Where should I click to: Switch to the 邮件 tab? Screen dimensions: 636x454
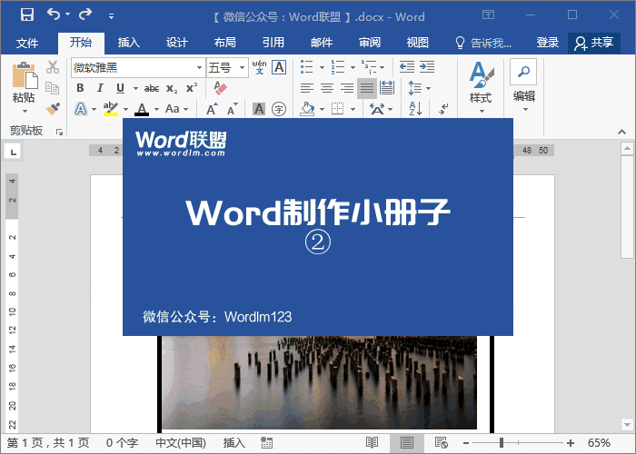[x=322, y=43]
